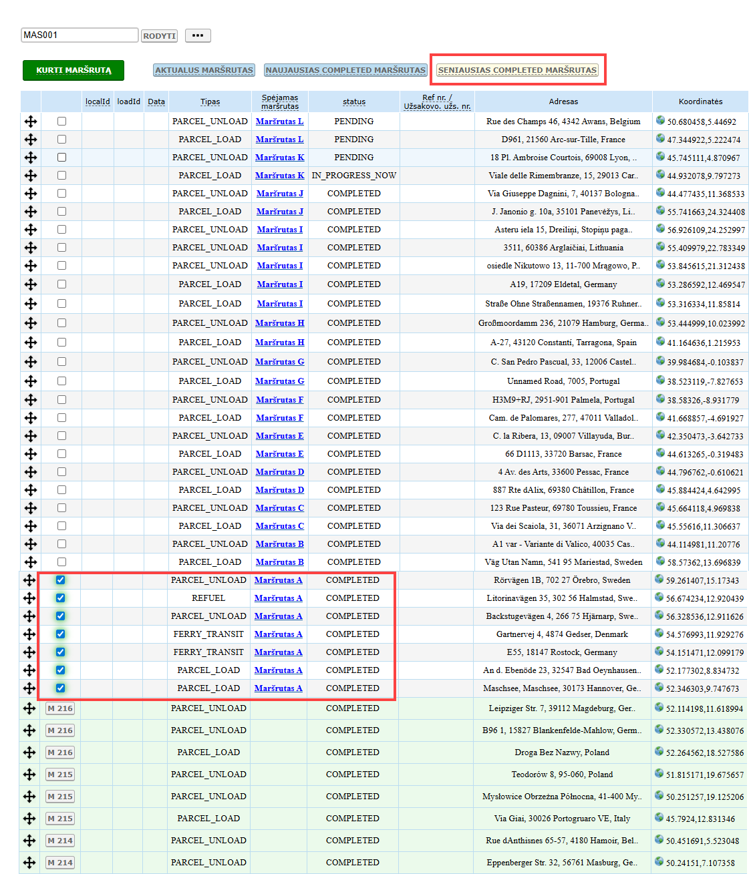Click IN_PROGRESS_NOW status cell
The width and height of the screenshot is (749, 874).
(x=354, y=176)
